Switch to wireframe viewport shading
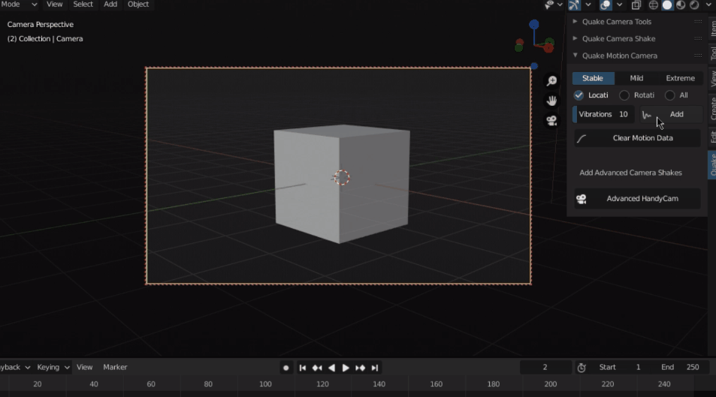 tap(654, 5)
